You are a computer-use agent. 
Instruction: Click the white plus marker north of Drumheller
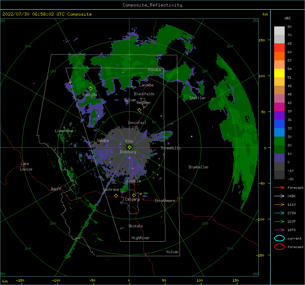[x=191, y=136]
